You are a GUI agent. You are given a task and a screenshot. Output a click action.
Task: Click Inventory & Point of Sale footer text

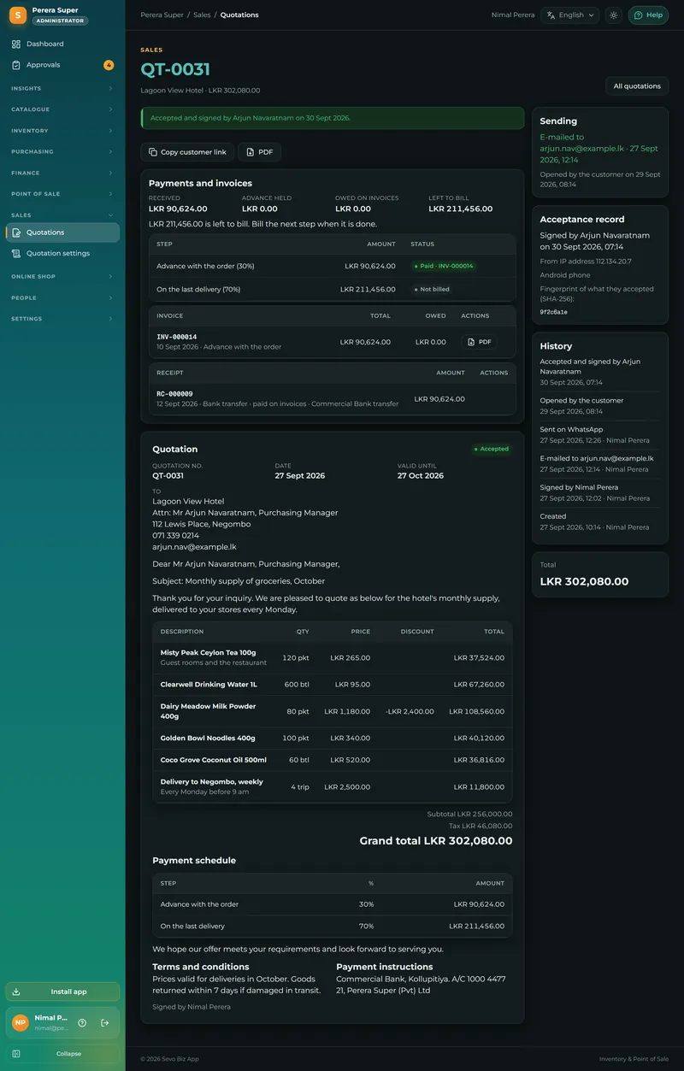634,1059
